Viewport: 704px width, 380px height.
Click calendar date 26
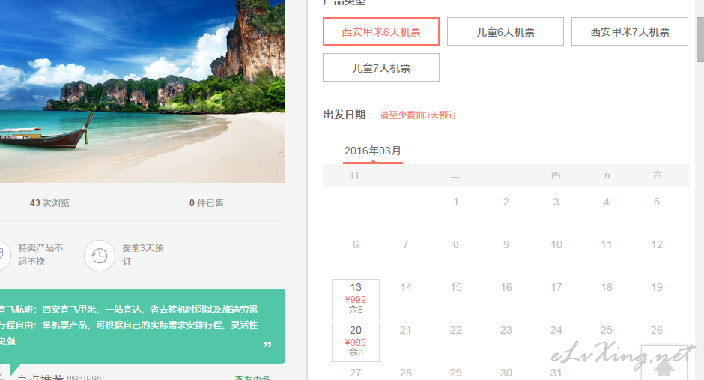click(656, 330)
